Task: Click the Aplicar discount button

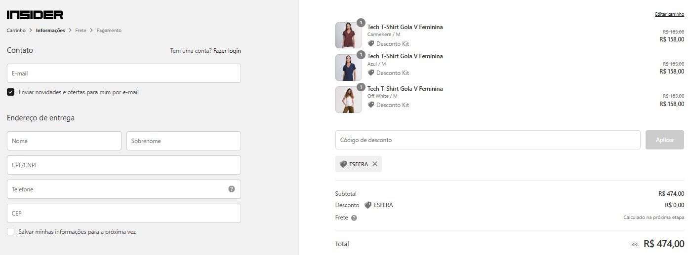Action: [665, 140]
